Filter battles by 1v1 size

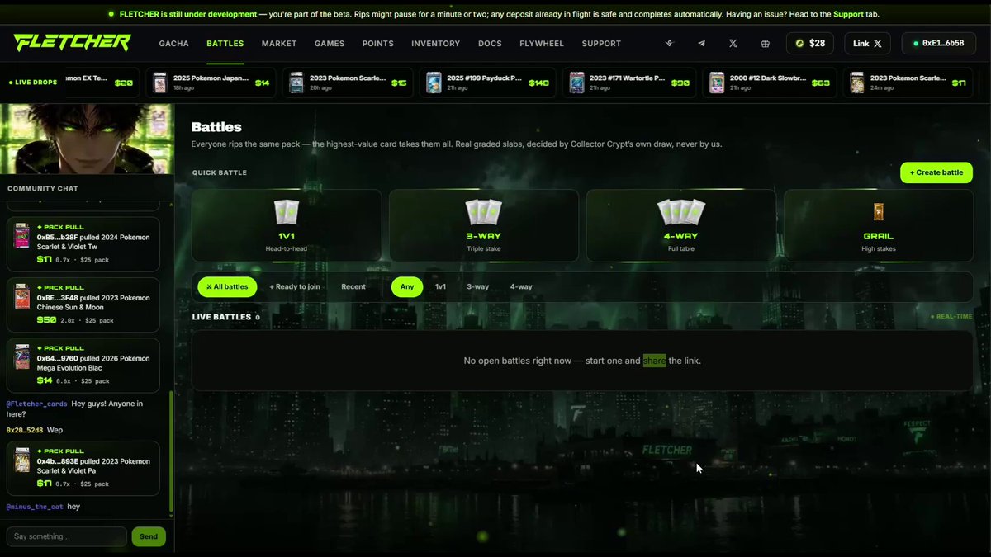click(441, 286)
